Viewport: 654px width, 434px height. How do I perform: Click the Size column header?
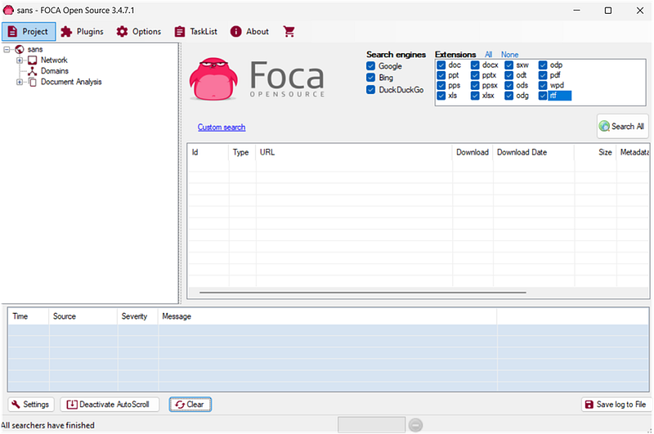[595, 152]
